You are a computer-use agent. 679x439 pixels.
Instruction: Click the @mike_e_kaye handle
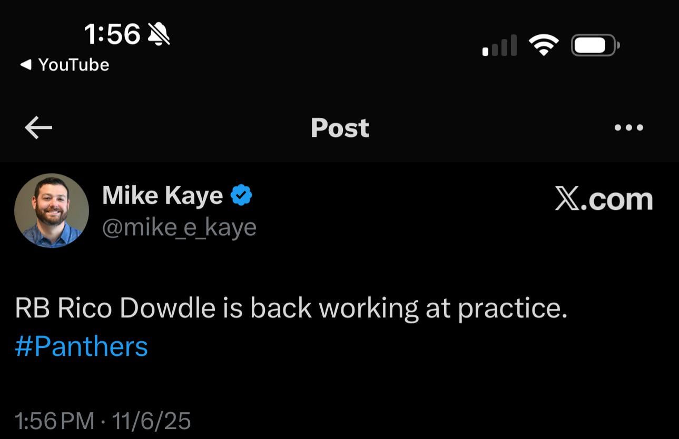click(180, 227)
